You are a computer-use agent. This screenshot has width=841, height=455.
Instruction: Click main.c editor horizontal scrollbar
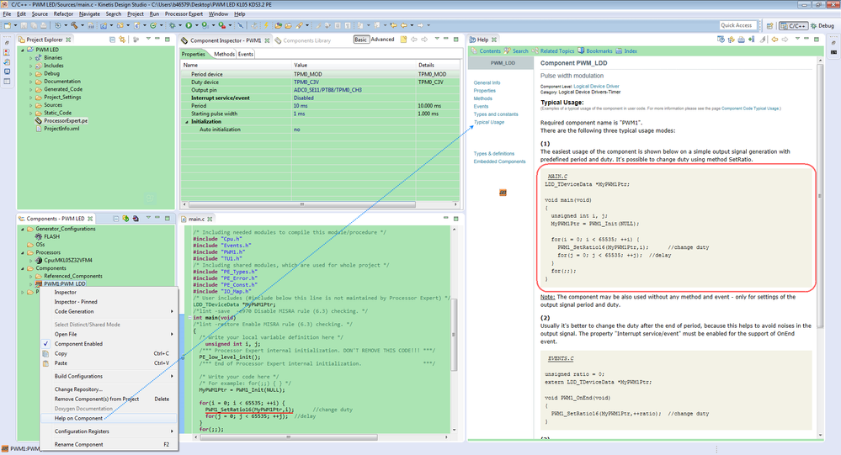(289, 437)
